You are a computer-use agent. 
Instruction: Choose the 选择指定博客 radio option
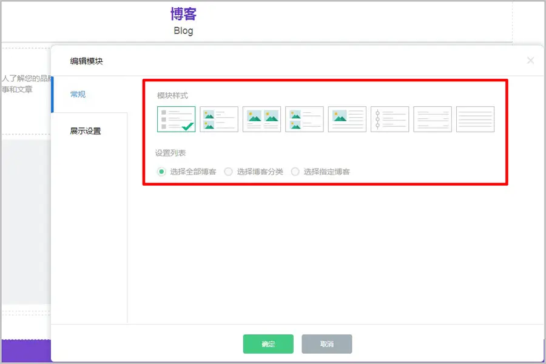295,172
